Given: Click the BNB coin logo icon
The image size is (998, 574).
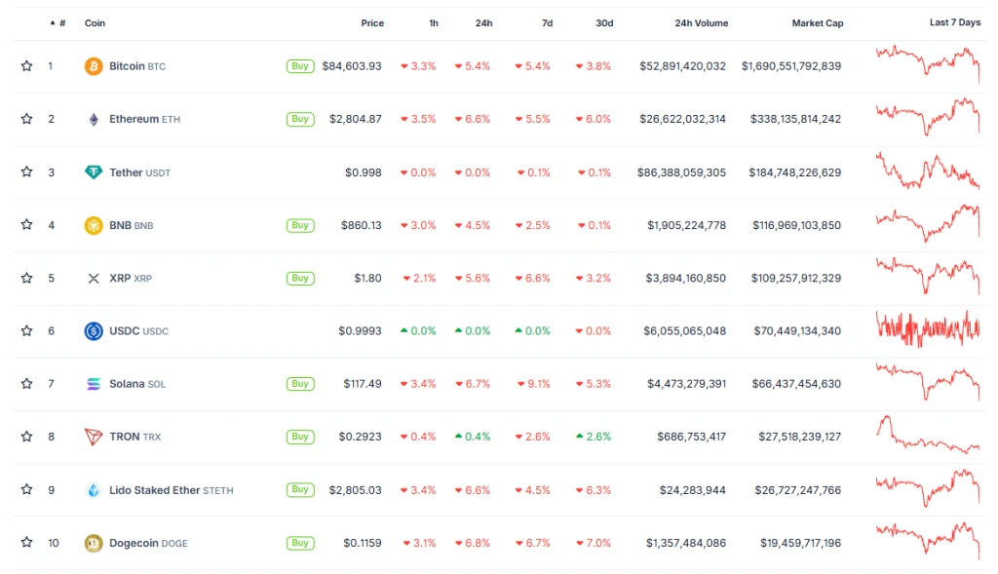Looking at the screenshot, I should (94, 225).
